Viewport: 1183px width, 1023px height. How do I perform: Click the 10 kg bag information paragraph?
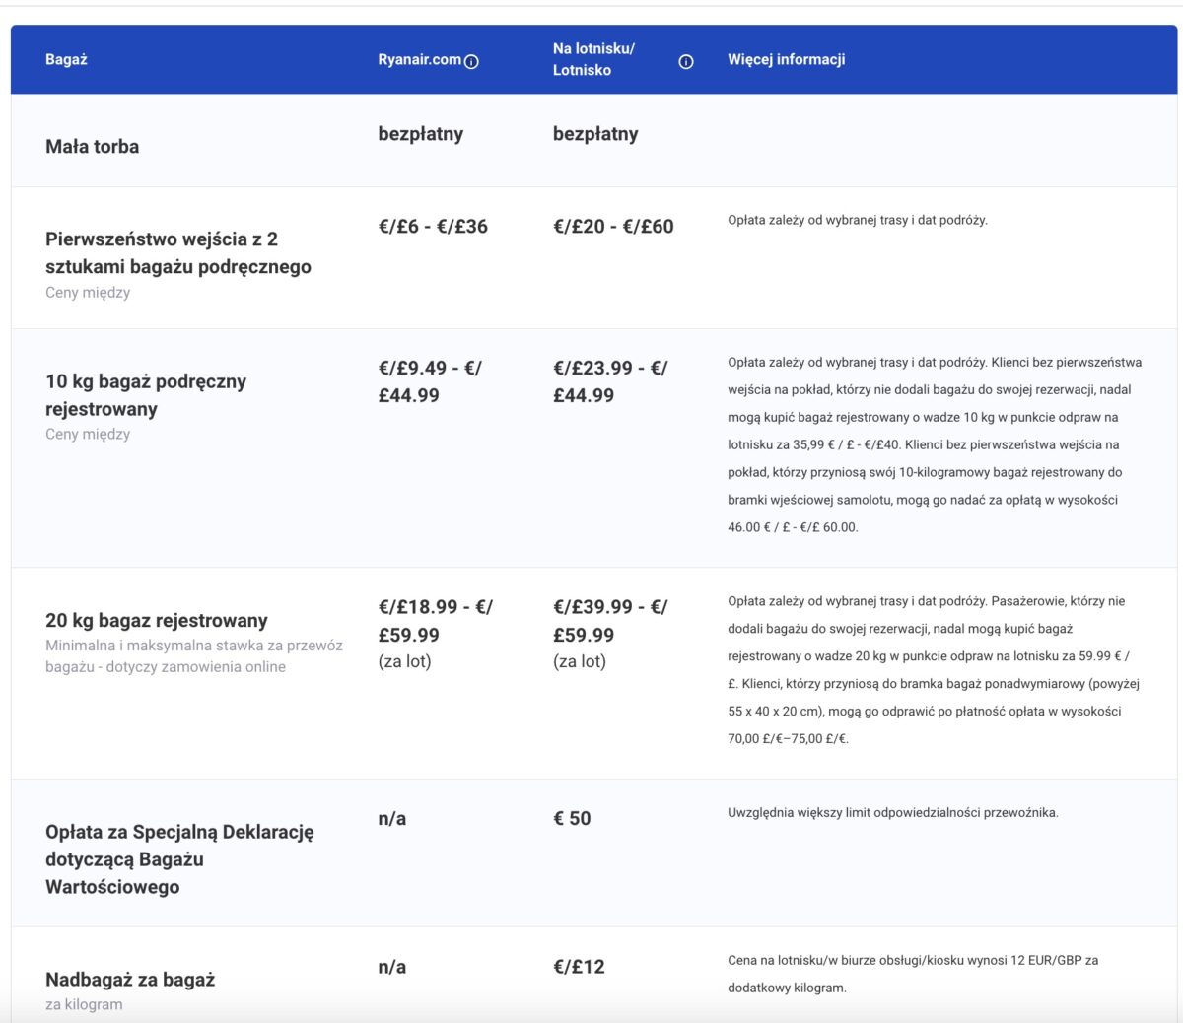tap(935, 444)
